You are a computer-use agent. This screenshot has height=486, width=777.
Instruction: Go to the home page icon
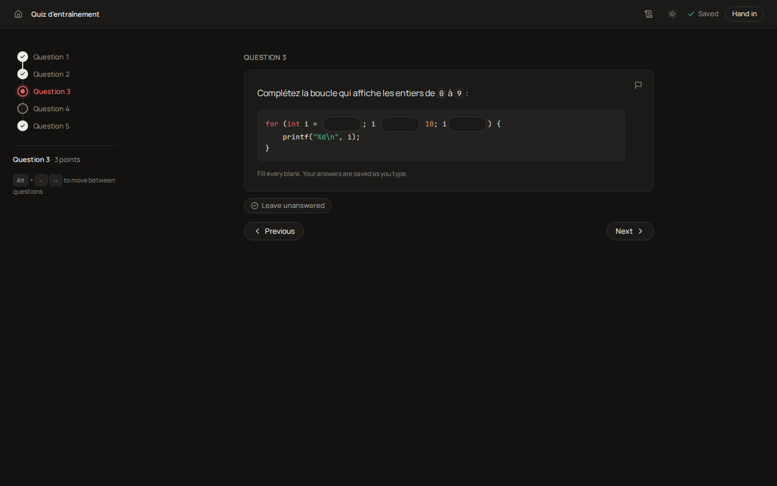point(18,14)
